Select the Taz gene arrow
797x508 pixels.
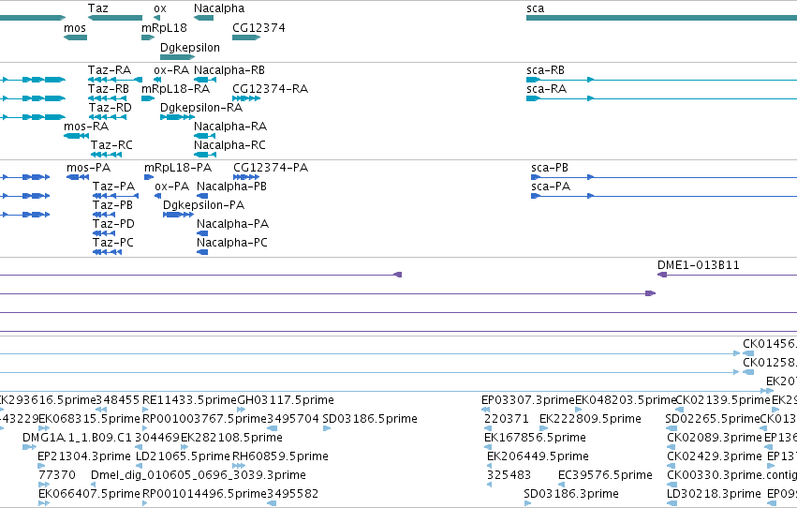click(115, 18)
